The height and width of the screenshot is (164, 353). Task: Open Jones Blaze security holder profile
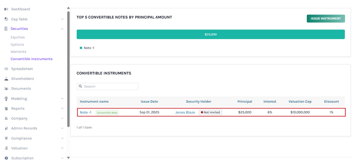coord(185,112)
